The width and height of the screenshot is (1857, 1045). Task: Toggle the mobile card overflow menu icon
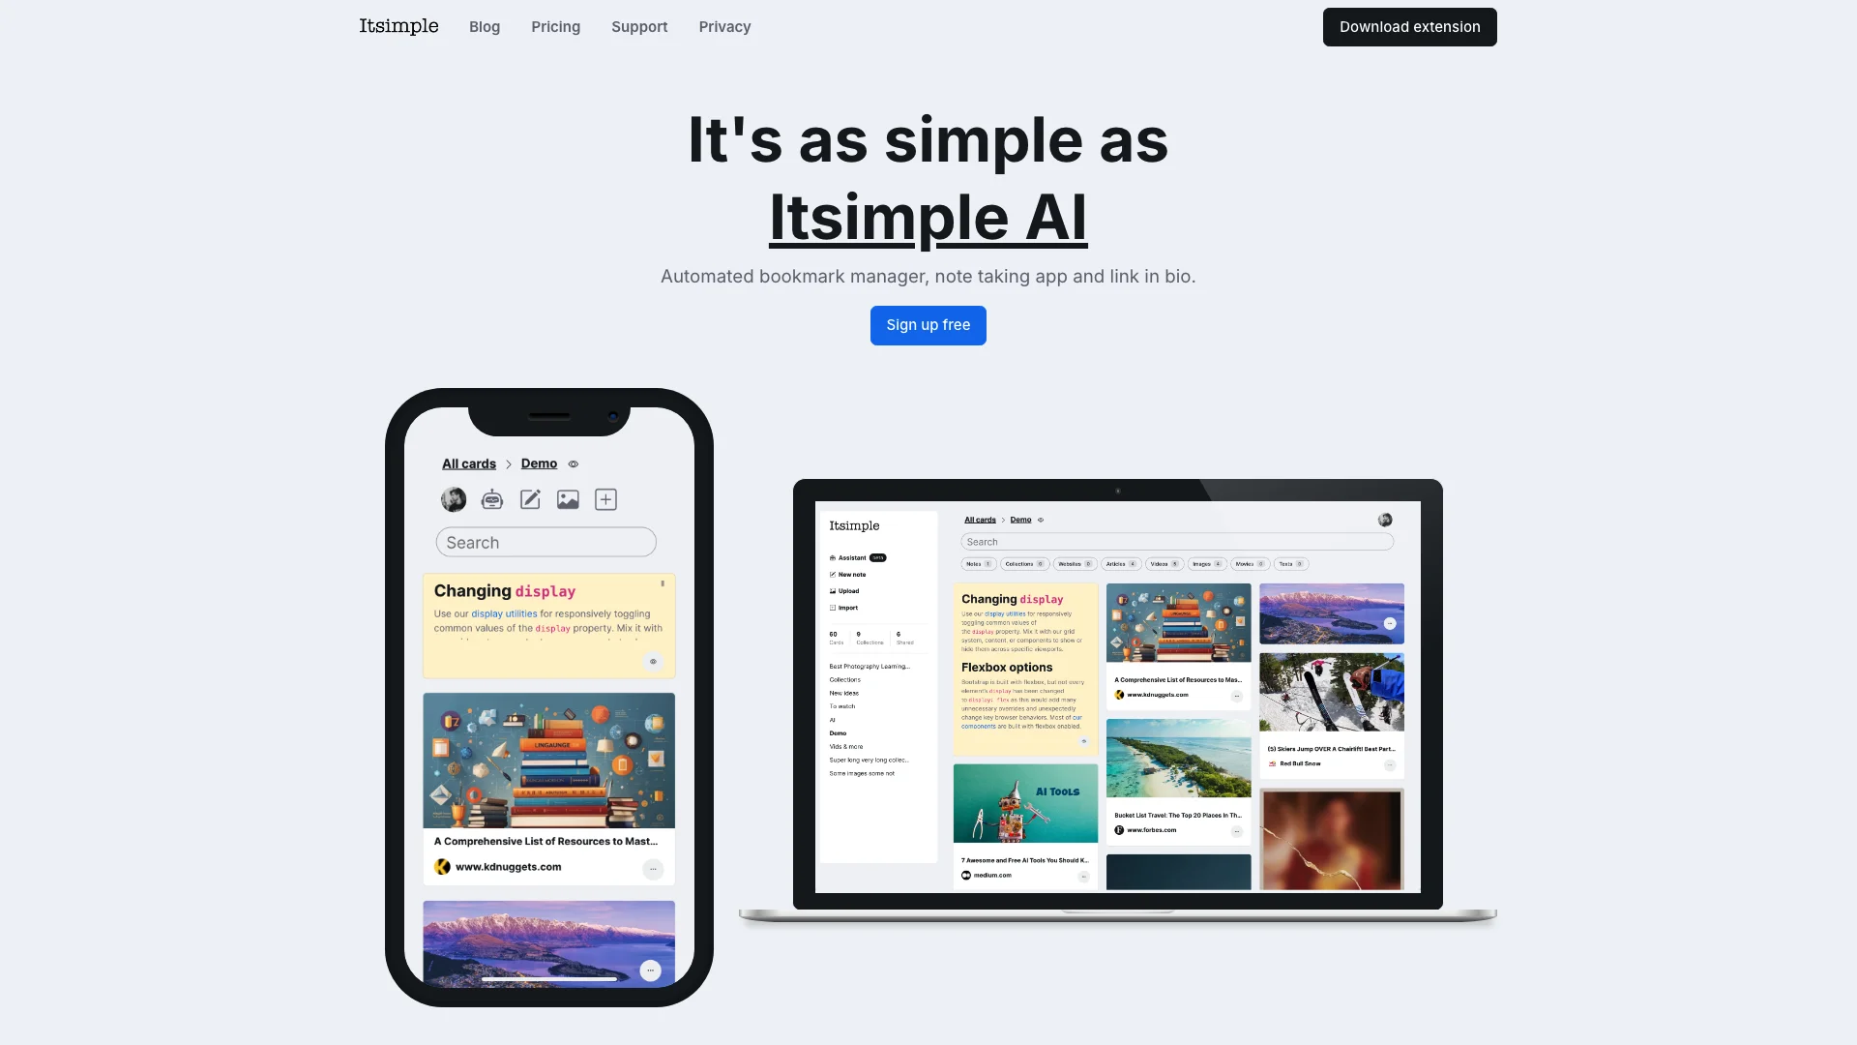pos(651,866)
